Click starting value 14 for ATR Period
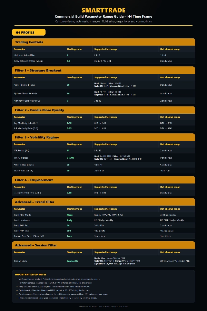 click(68, 151)
